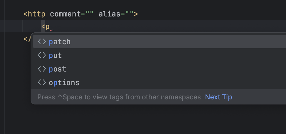
Task: Click the closing bracket of the http tag
Action: (136, 14)
